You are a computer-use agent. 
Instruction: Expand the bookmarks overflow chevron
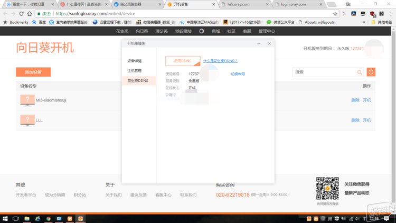pos(363,22)
